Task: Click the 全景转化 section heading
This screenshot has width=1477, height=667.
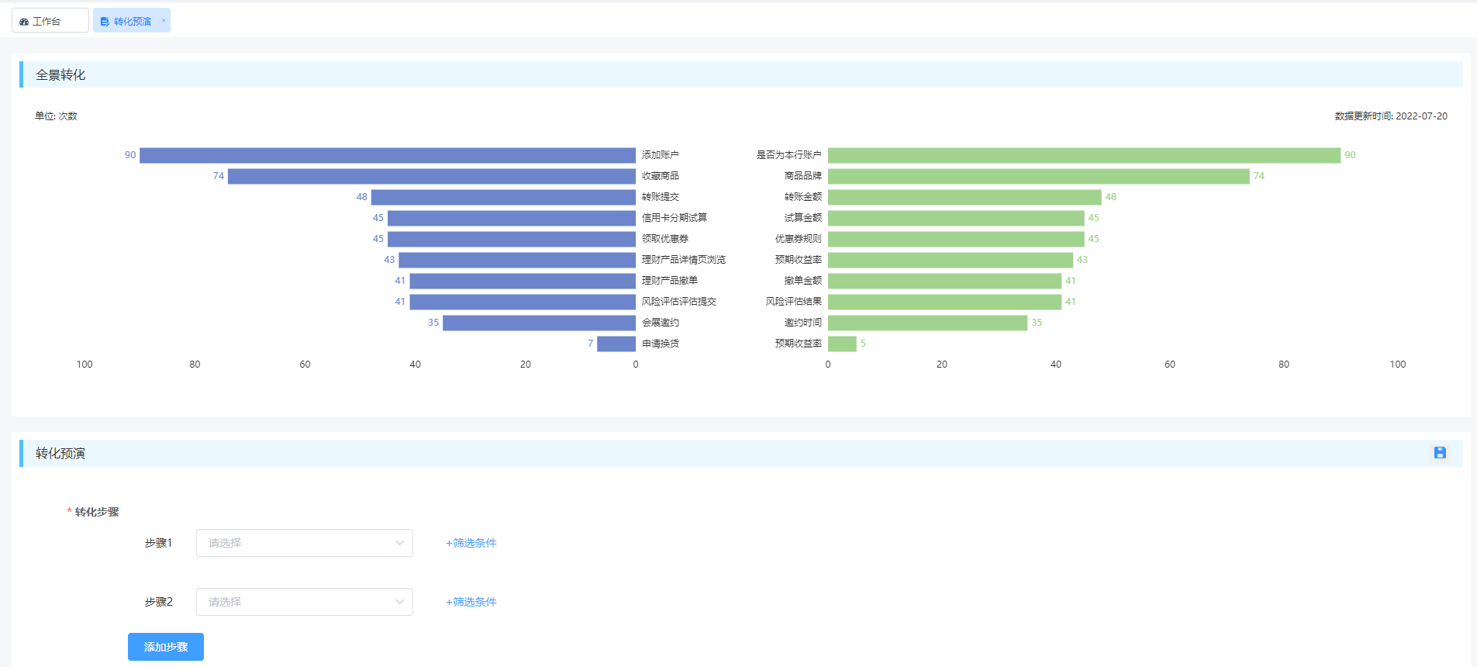Action: coord(60,75)
